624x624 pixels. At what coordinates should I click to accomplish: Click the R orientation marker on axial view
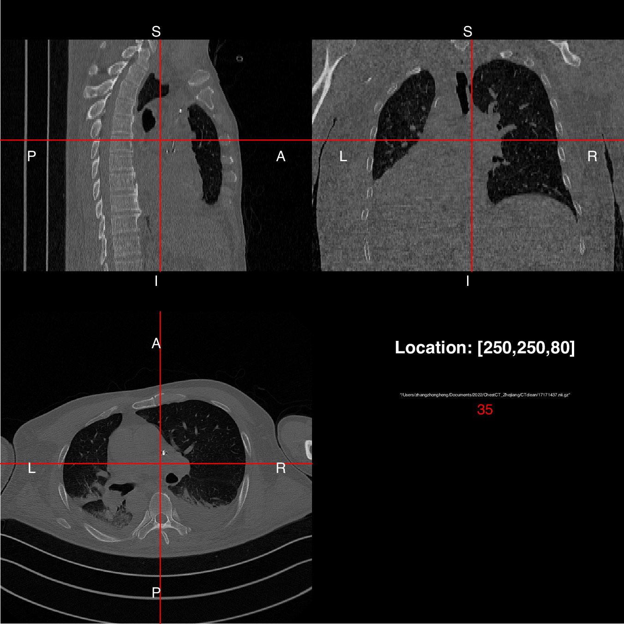pos(280,468)
